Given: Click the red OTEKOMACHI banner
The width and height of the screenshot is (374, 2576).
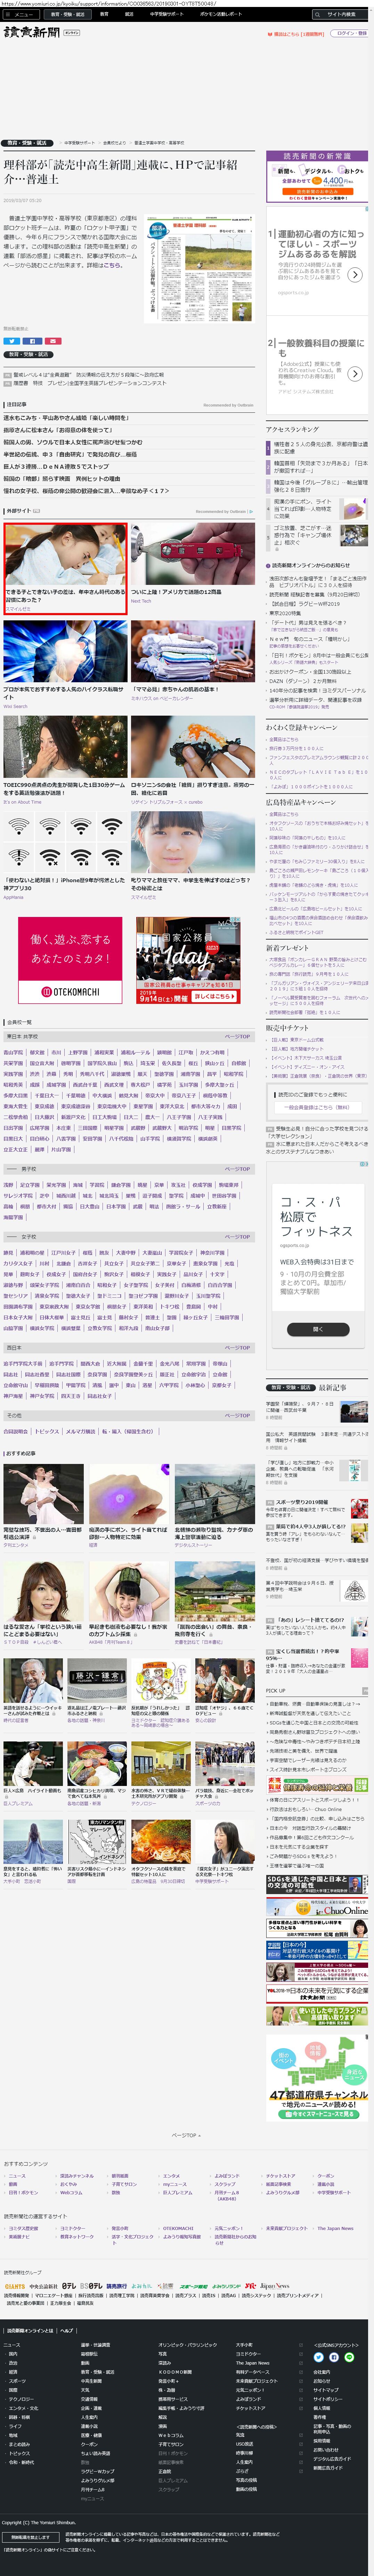Looking at the screenshot, I should click(70, 960).
